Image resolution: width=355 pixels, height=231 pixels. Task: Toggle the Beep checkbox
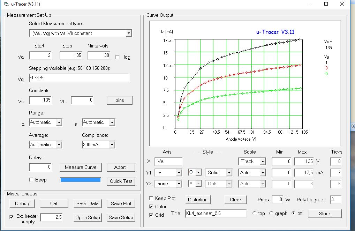pos(31,180)
